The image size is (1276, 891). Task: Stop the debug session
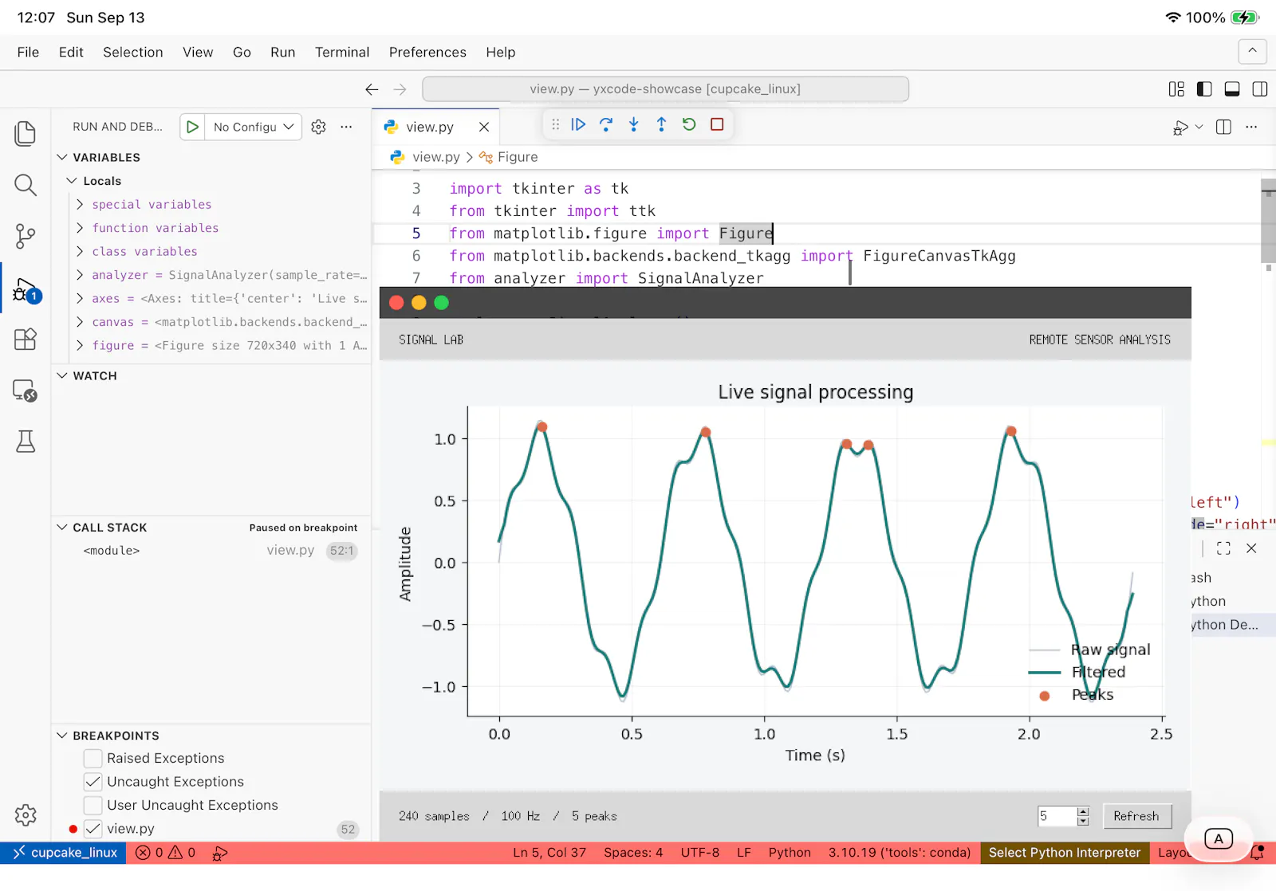pos(717,124)
